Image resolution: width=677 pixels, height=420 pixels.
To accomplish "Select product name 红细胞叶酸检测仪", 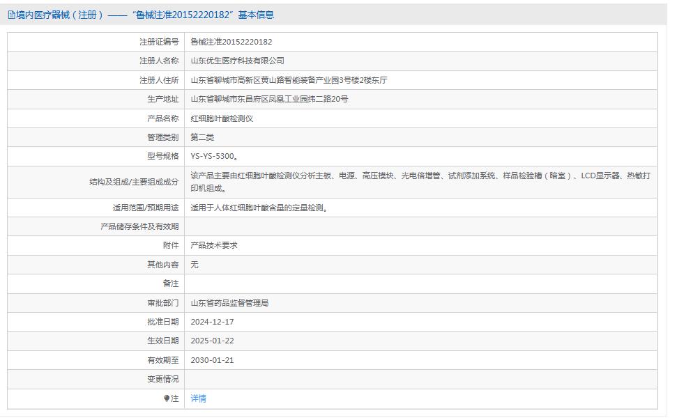I will (222, 118).
